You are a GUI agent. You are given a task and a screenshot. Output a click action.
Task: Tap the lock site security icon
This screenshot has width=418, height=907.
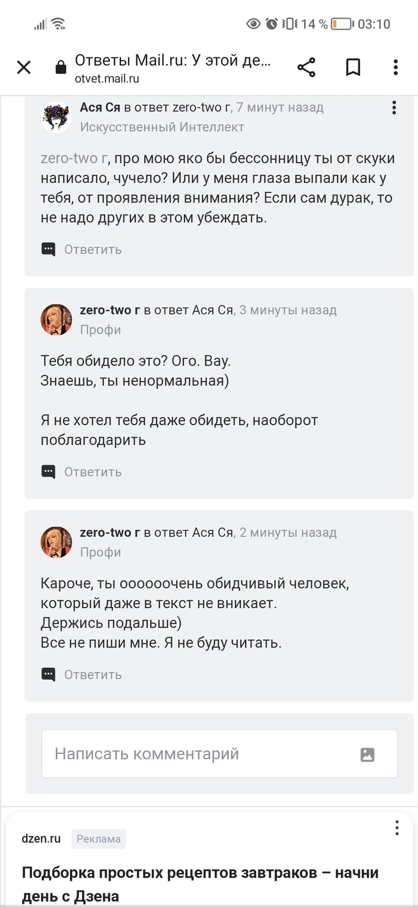click(x=60, y=68)
